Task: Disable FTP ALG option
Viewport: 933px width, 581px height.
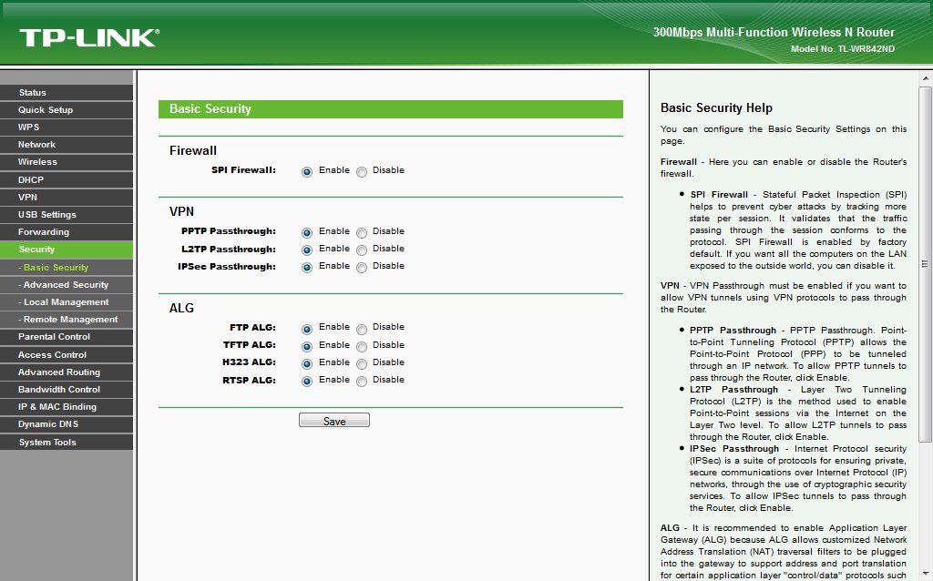Action: [x=362, y=329]
